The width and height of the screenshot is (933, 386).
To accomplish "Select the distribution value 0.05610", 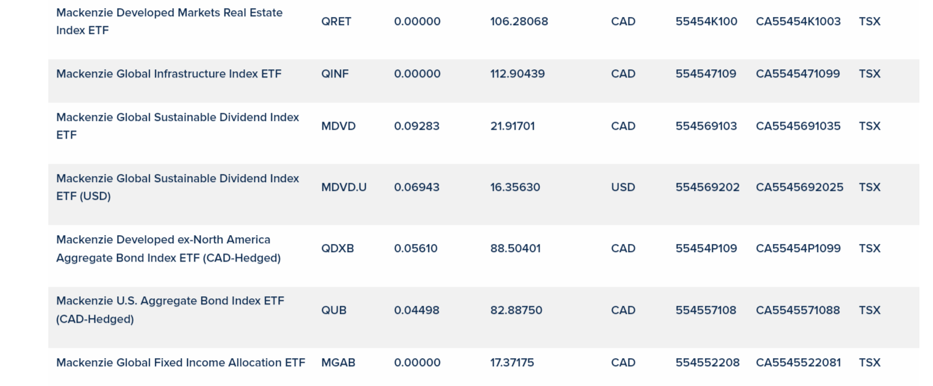I will [x=416, y=249].
